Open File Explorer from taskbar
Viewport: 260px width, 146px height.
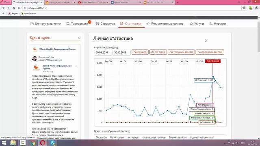tap(13, 143)
